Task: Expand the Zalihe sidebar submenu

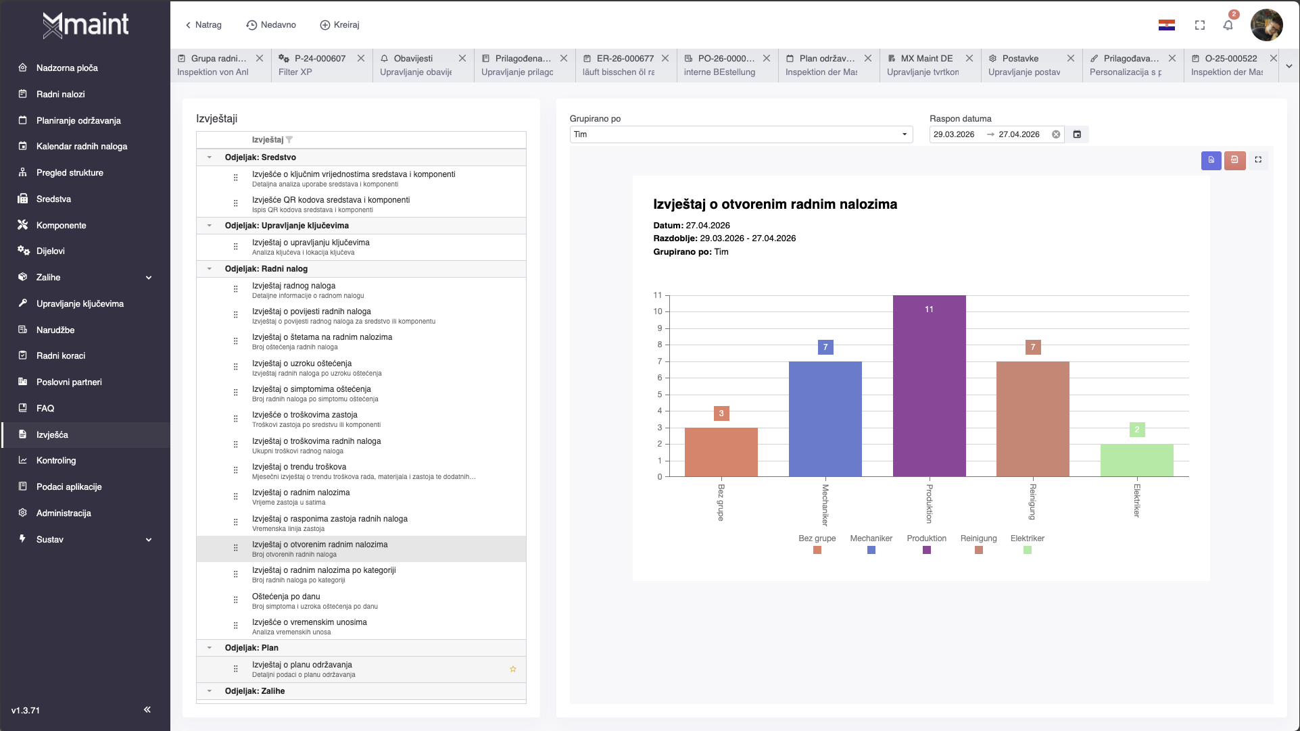Action: [x=149, y=278]
